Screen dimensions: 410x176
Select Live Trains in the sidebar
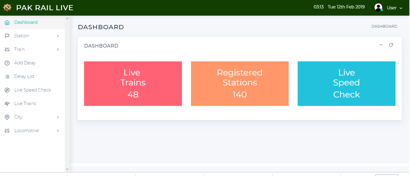(x=25, y=104)
